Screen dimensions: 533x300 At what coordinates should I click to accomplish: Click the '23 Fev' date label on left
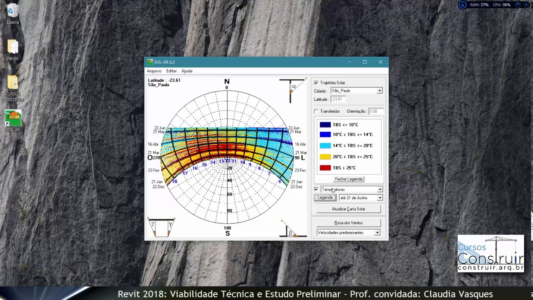(x=154, y=170)
